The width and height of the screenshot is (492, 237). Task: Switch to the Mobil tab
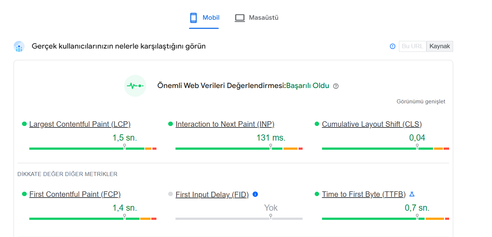(x=204, y=18)
